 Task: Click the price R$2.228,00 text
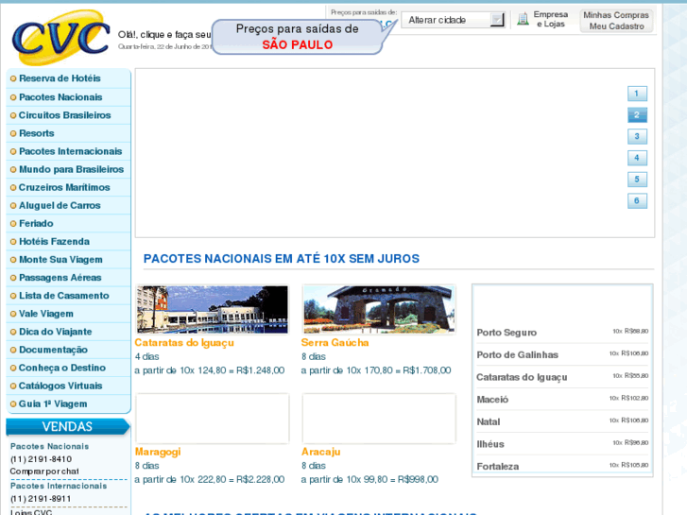(260, 480)
